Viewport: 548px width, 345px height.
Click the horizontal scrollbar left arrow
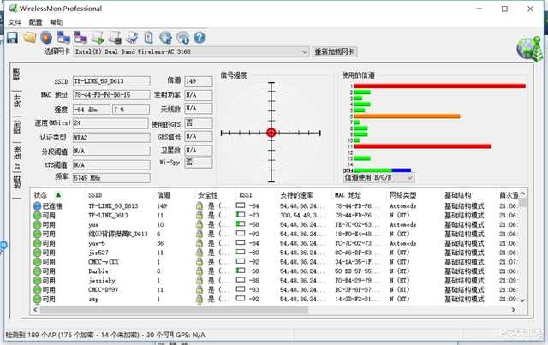tap(35, 310)
